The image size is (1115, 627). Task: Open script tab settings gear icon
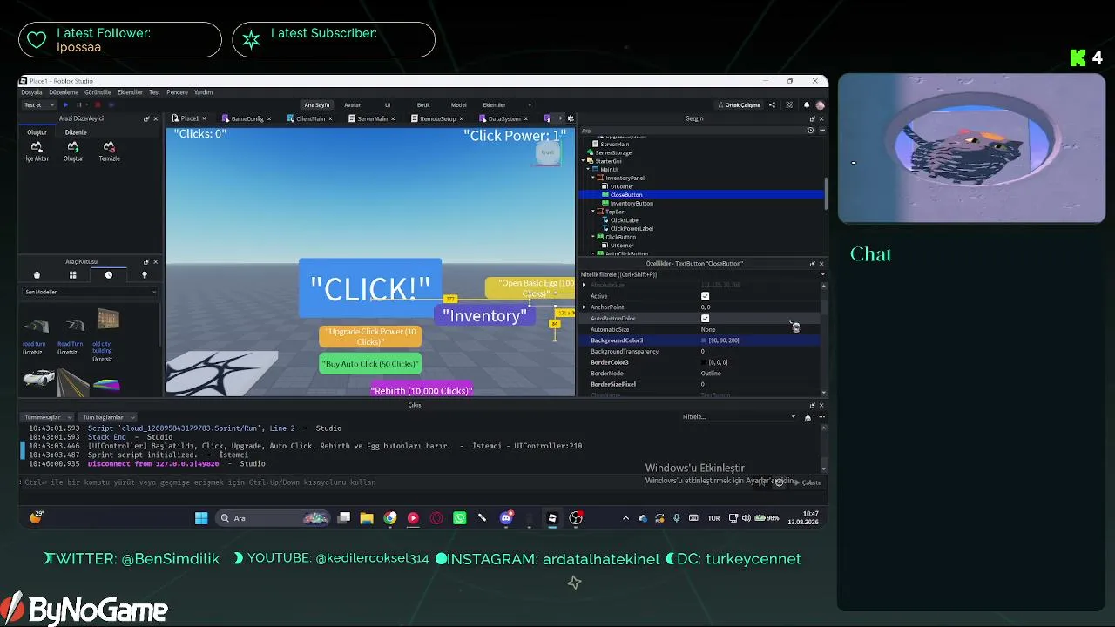pyautogui.click(x=571, y=118)
